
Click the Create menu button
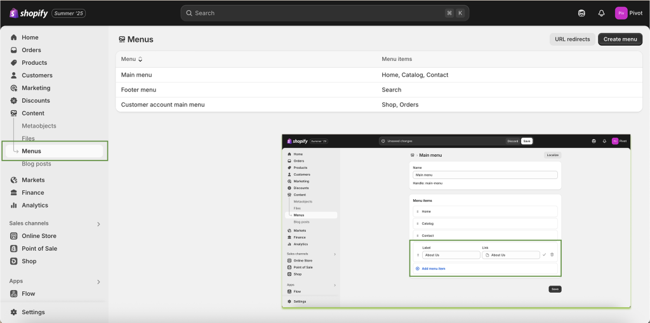click(x=620, y=39)
